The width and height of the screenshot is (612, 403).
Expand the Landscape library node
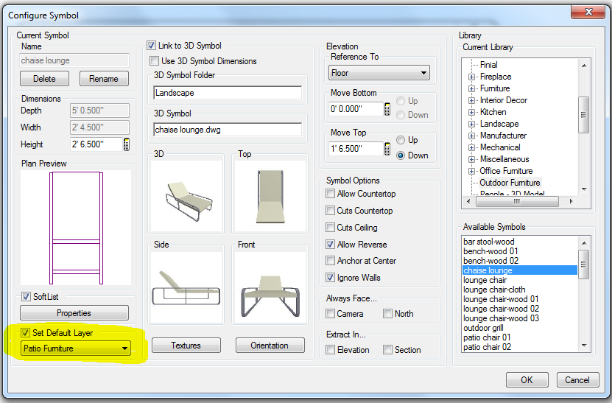pos(471,125)
